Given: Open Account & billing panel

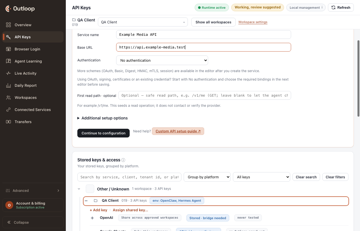Looking at the screenshot, I should point(33,205).
